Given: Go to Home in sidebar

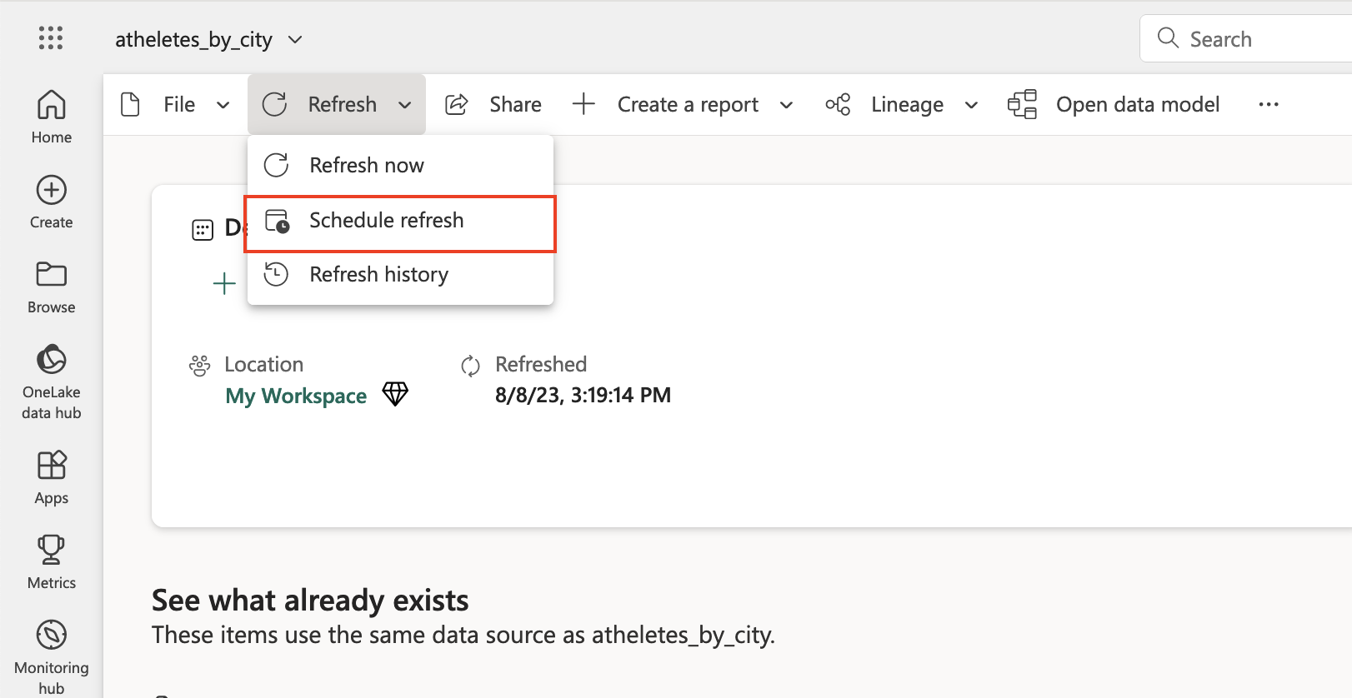Looking at the screenshot, I should pyautogui.click(x=51, y=117).
